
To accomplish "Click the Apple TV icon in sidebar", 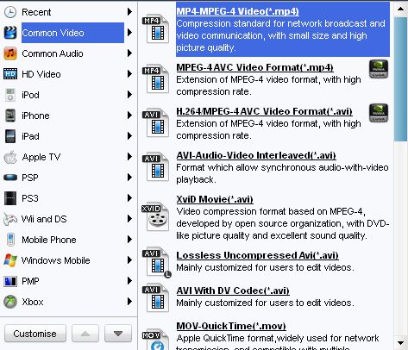I will point(10,157).
